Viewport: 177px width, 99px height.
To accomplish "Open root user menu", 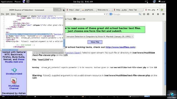I will tap(162, 2).
